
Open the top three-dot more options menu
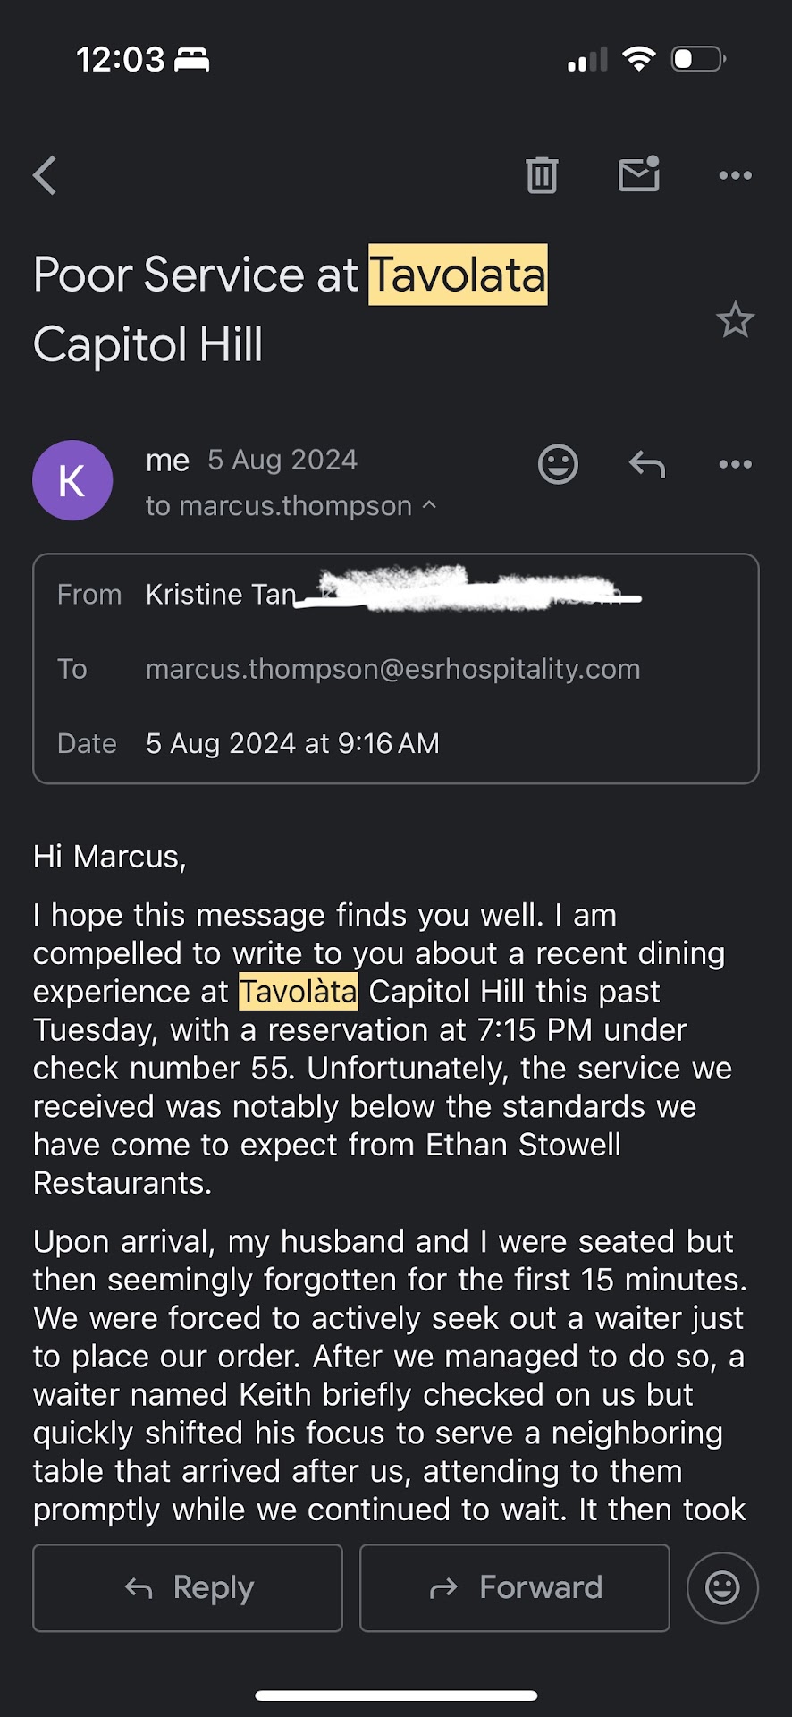click(735, 175)
